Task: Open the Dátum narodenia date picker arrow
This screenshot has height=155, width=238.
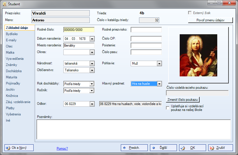Action: [92, 39]
